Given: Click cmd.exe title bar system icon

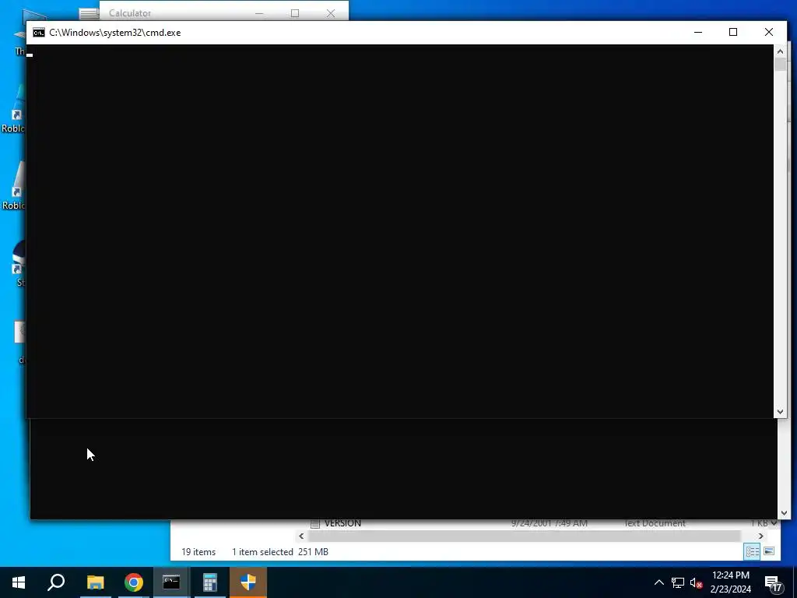Looking at the screenshot, I should [x=39, y=33].
